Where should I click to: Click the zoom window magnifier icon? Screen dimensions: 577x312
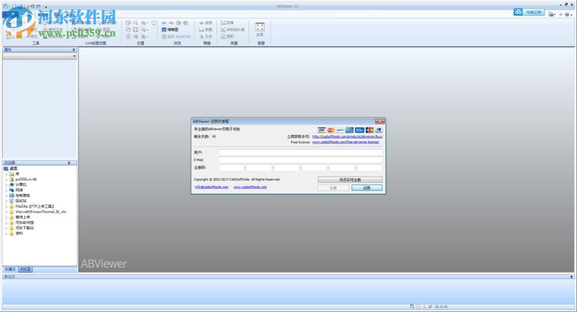(136, 23)
